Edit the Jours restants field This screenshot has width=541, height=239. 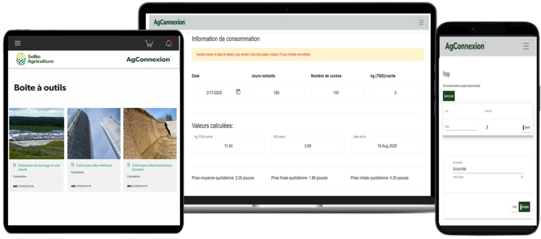tap(278, 92)
